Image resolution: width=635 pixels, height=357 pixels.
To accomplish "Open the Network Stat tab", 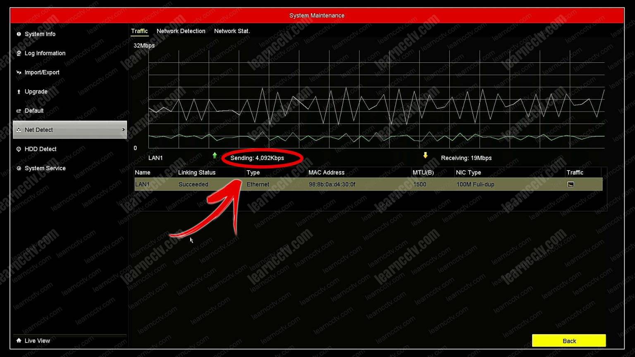I will coord(232,31).
